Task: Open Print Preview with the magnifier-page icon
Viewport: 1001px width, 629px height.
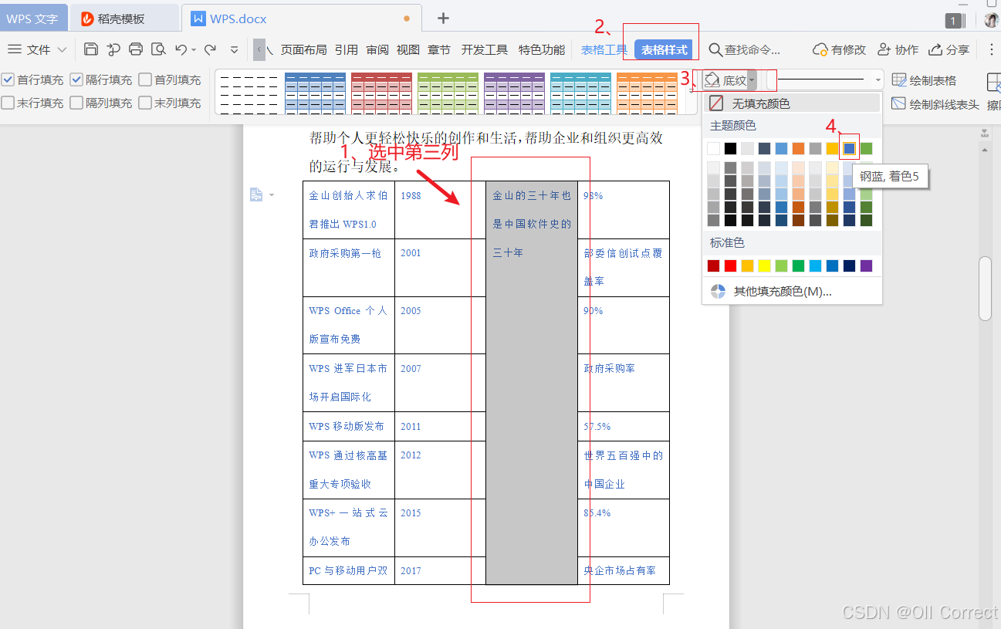Action: click(x=158, y=49)
